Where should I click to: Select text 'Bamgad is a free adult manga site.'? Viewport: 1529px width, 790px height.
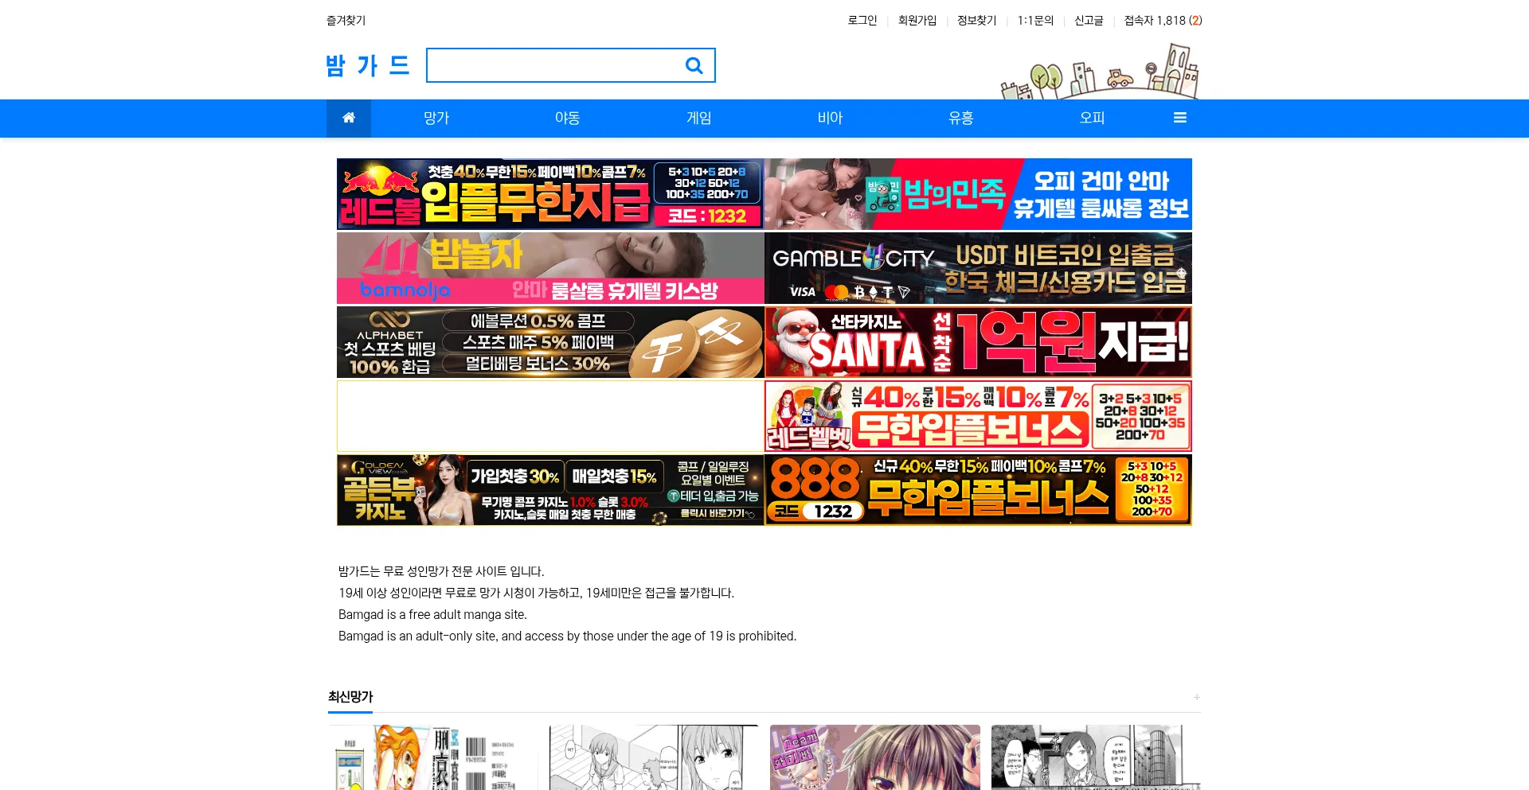point(432,614)
